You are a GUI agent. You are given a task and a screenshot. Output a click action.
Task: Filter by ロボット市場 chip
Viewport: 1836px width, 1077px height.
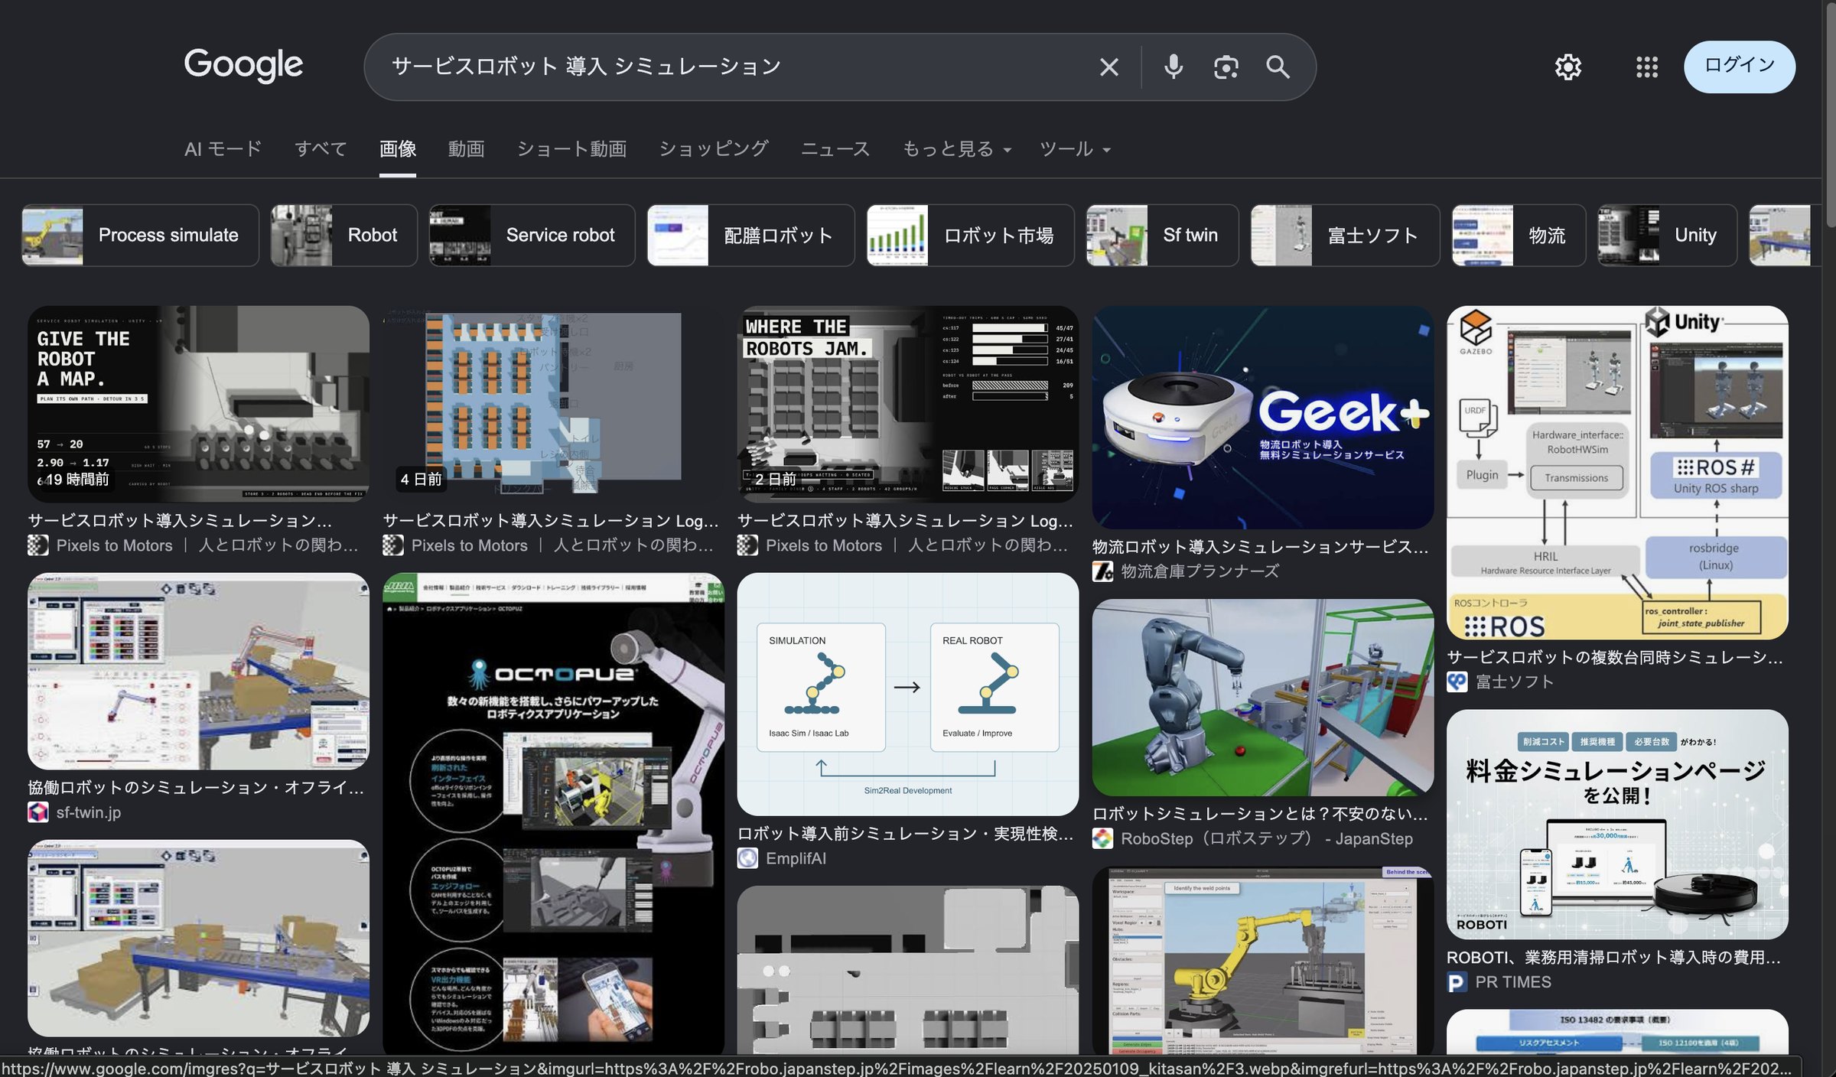[970, 236]
